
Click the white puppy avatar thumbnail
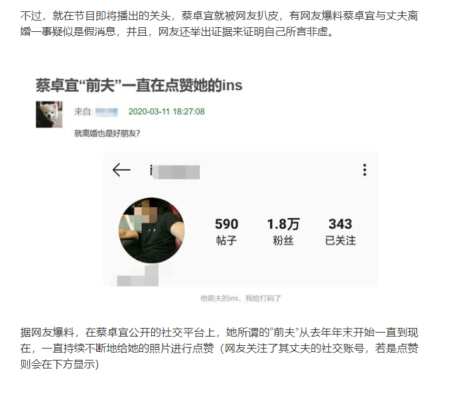click(x=49, y=114)
